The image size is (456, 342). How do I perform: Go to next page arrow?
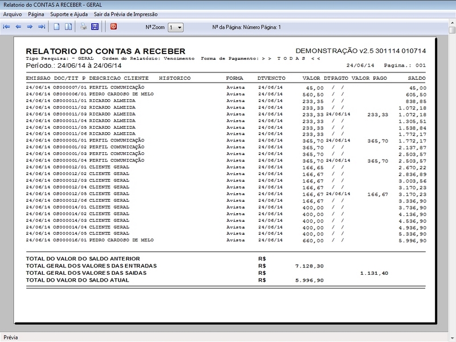tap(30, 27)
